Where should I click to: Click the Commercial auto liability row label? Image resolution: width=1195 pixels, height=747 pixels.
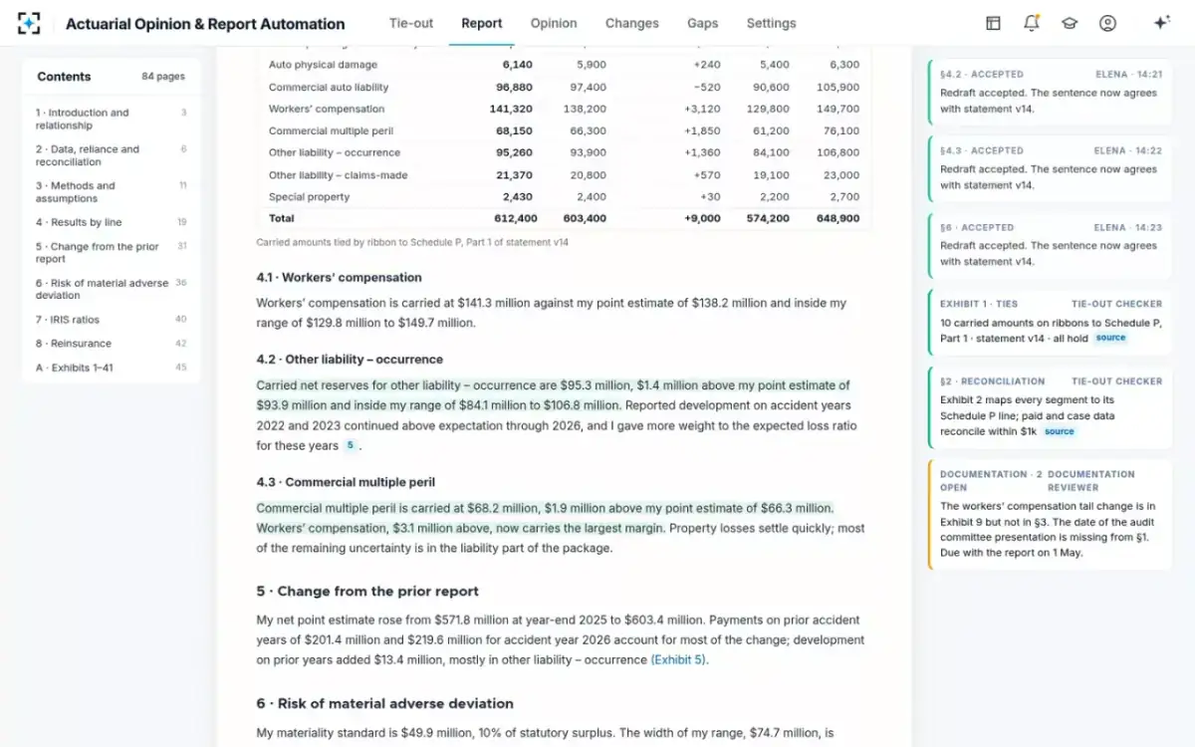click(x=329, y=87)
